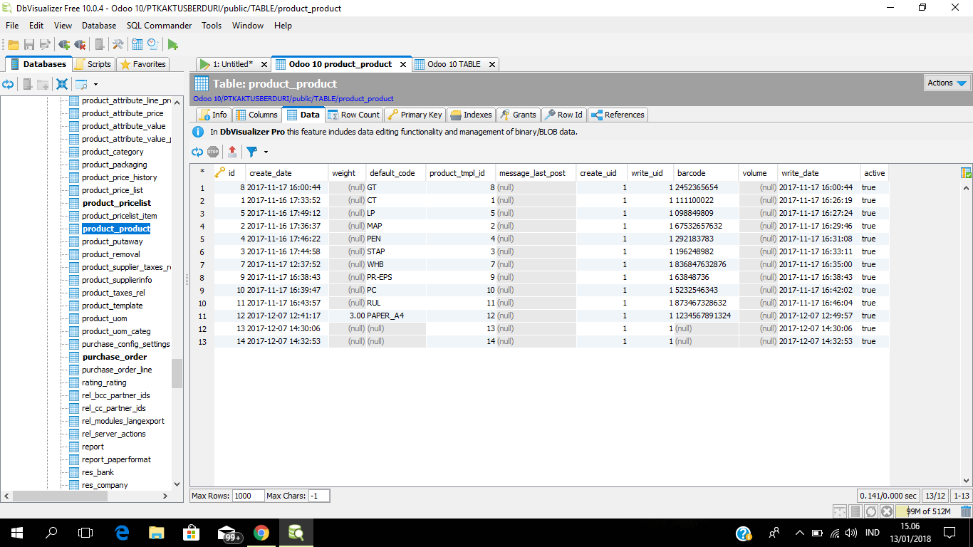Select res_company in the database tree
Image resolution: width=973 pixels, height=547 pixels.
(105, 485)
